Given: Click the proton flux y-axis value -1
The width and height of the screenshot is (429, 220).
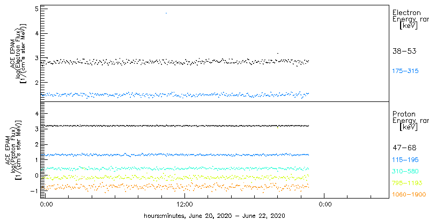Looking at the screenshot, I should coord(33,190).
